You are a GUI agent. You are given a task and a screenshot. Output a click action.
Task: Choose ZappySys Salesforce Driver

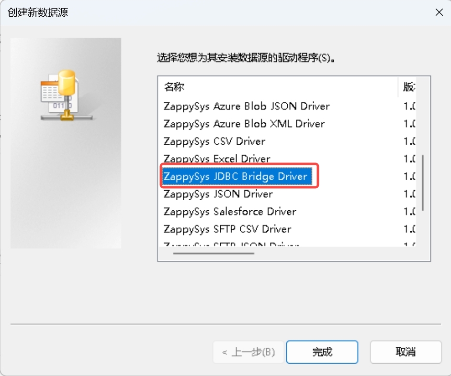click(229, 212)
